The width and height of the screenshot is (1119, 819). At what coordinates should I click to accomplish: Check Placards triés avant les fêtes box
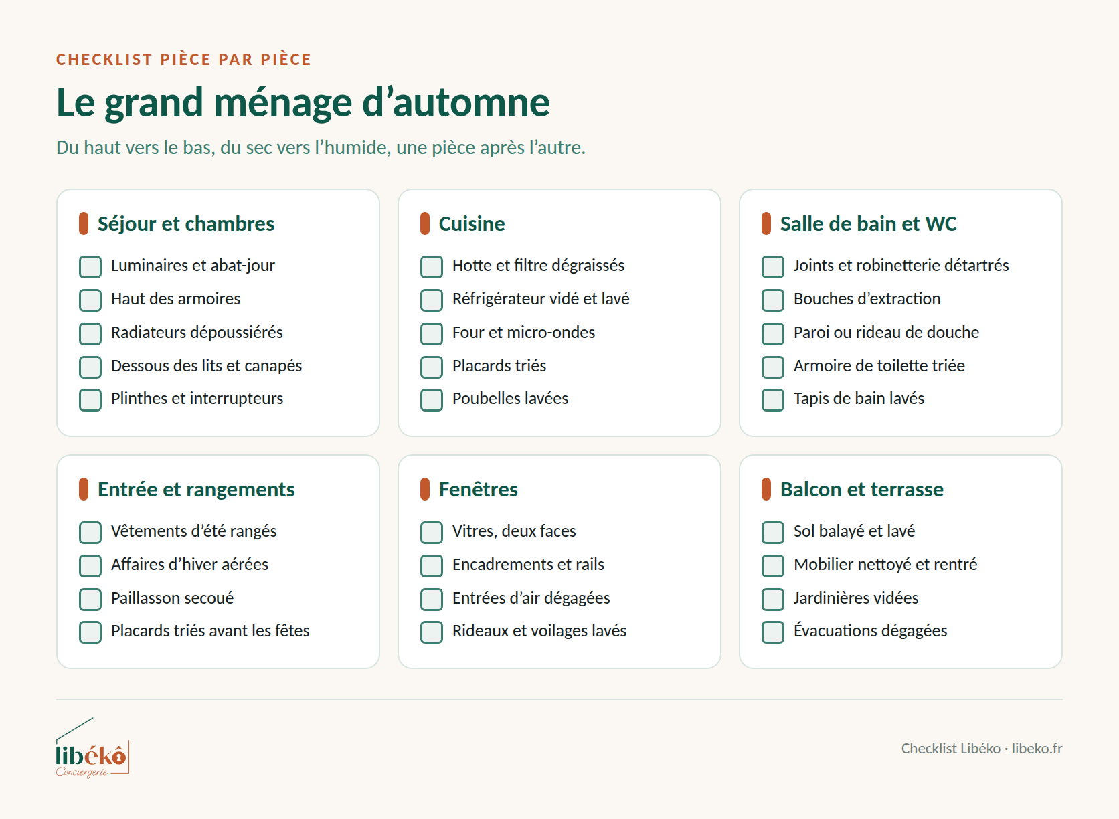click(90, 632)
